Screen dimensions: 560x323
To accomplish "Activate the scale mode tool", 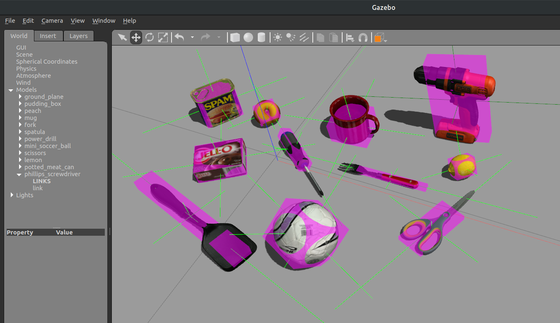I will click(163, 38).
